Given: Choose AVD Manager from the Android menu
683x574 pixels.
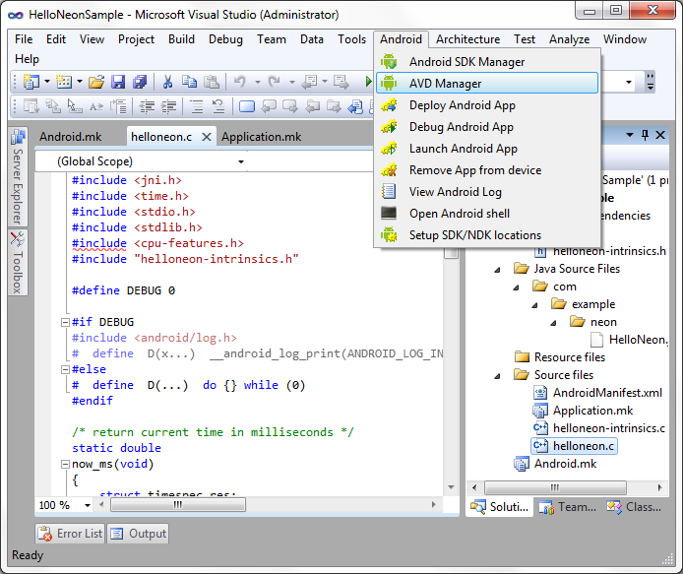Looking at the screenshot, I should pos(445,84).
